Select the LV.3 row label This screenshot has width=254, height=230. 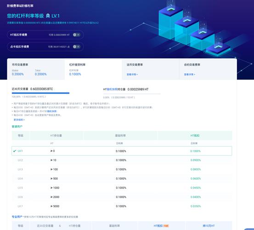click(x=20, y=169)
